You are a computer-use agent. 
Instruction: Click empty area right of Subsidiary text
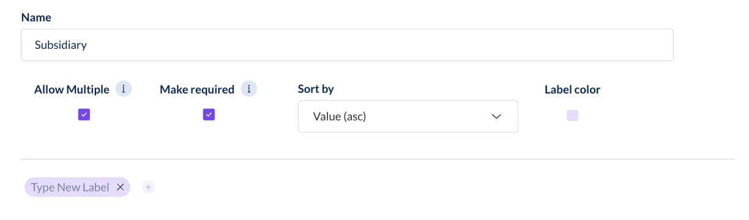pyautogui.click(x=379, y=45)
